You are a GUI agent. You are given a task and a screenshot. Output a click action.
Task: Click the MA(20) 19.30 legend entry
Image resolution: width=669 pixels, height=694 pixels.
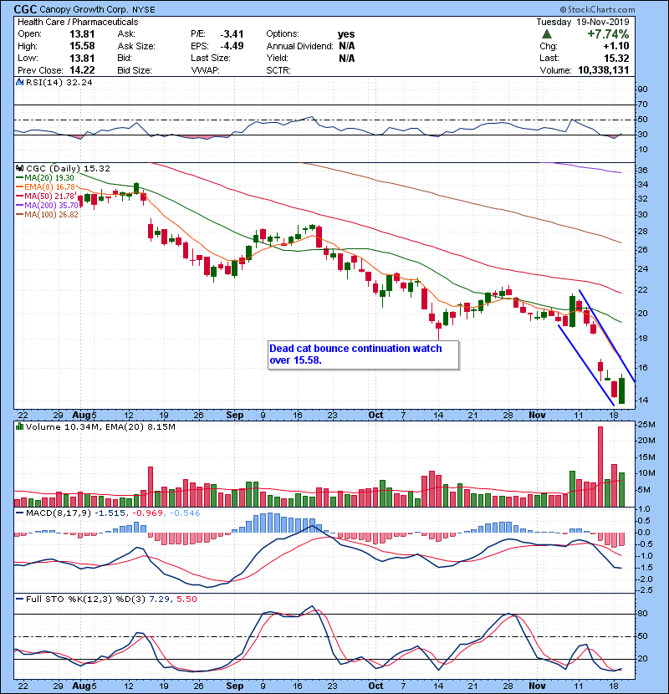[x=45, y=177]
